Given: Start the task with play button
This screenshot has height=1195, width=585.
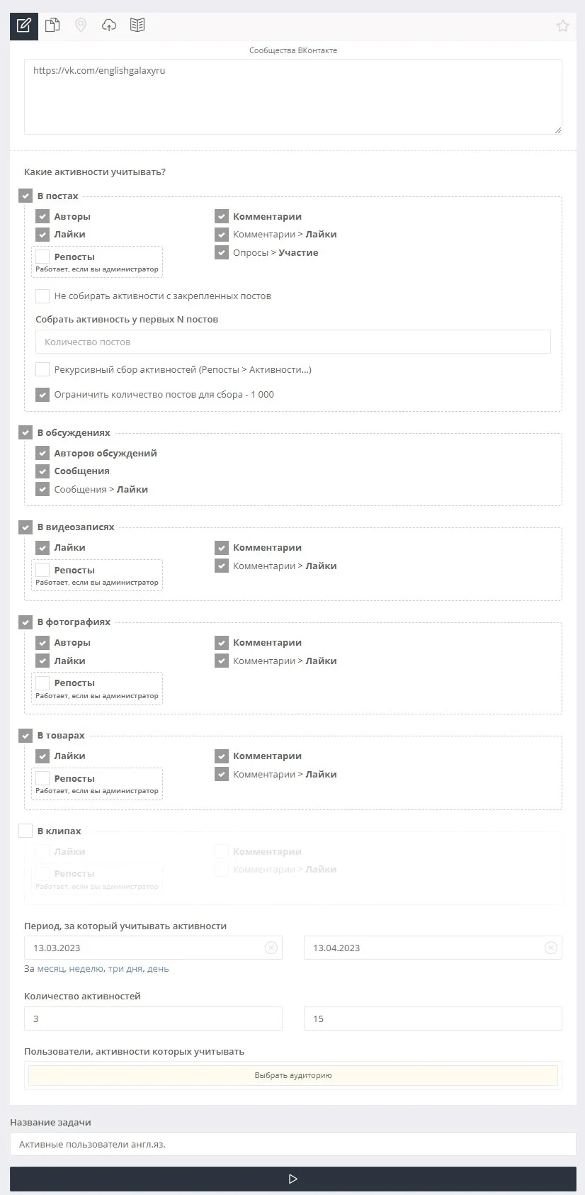Looking at the screenshot, I should [292, 1179].
